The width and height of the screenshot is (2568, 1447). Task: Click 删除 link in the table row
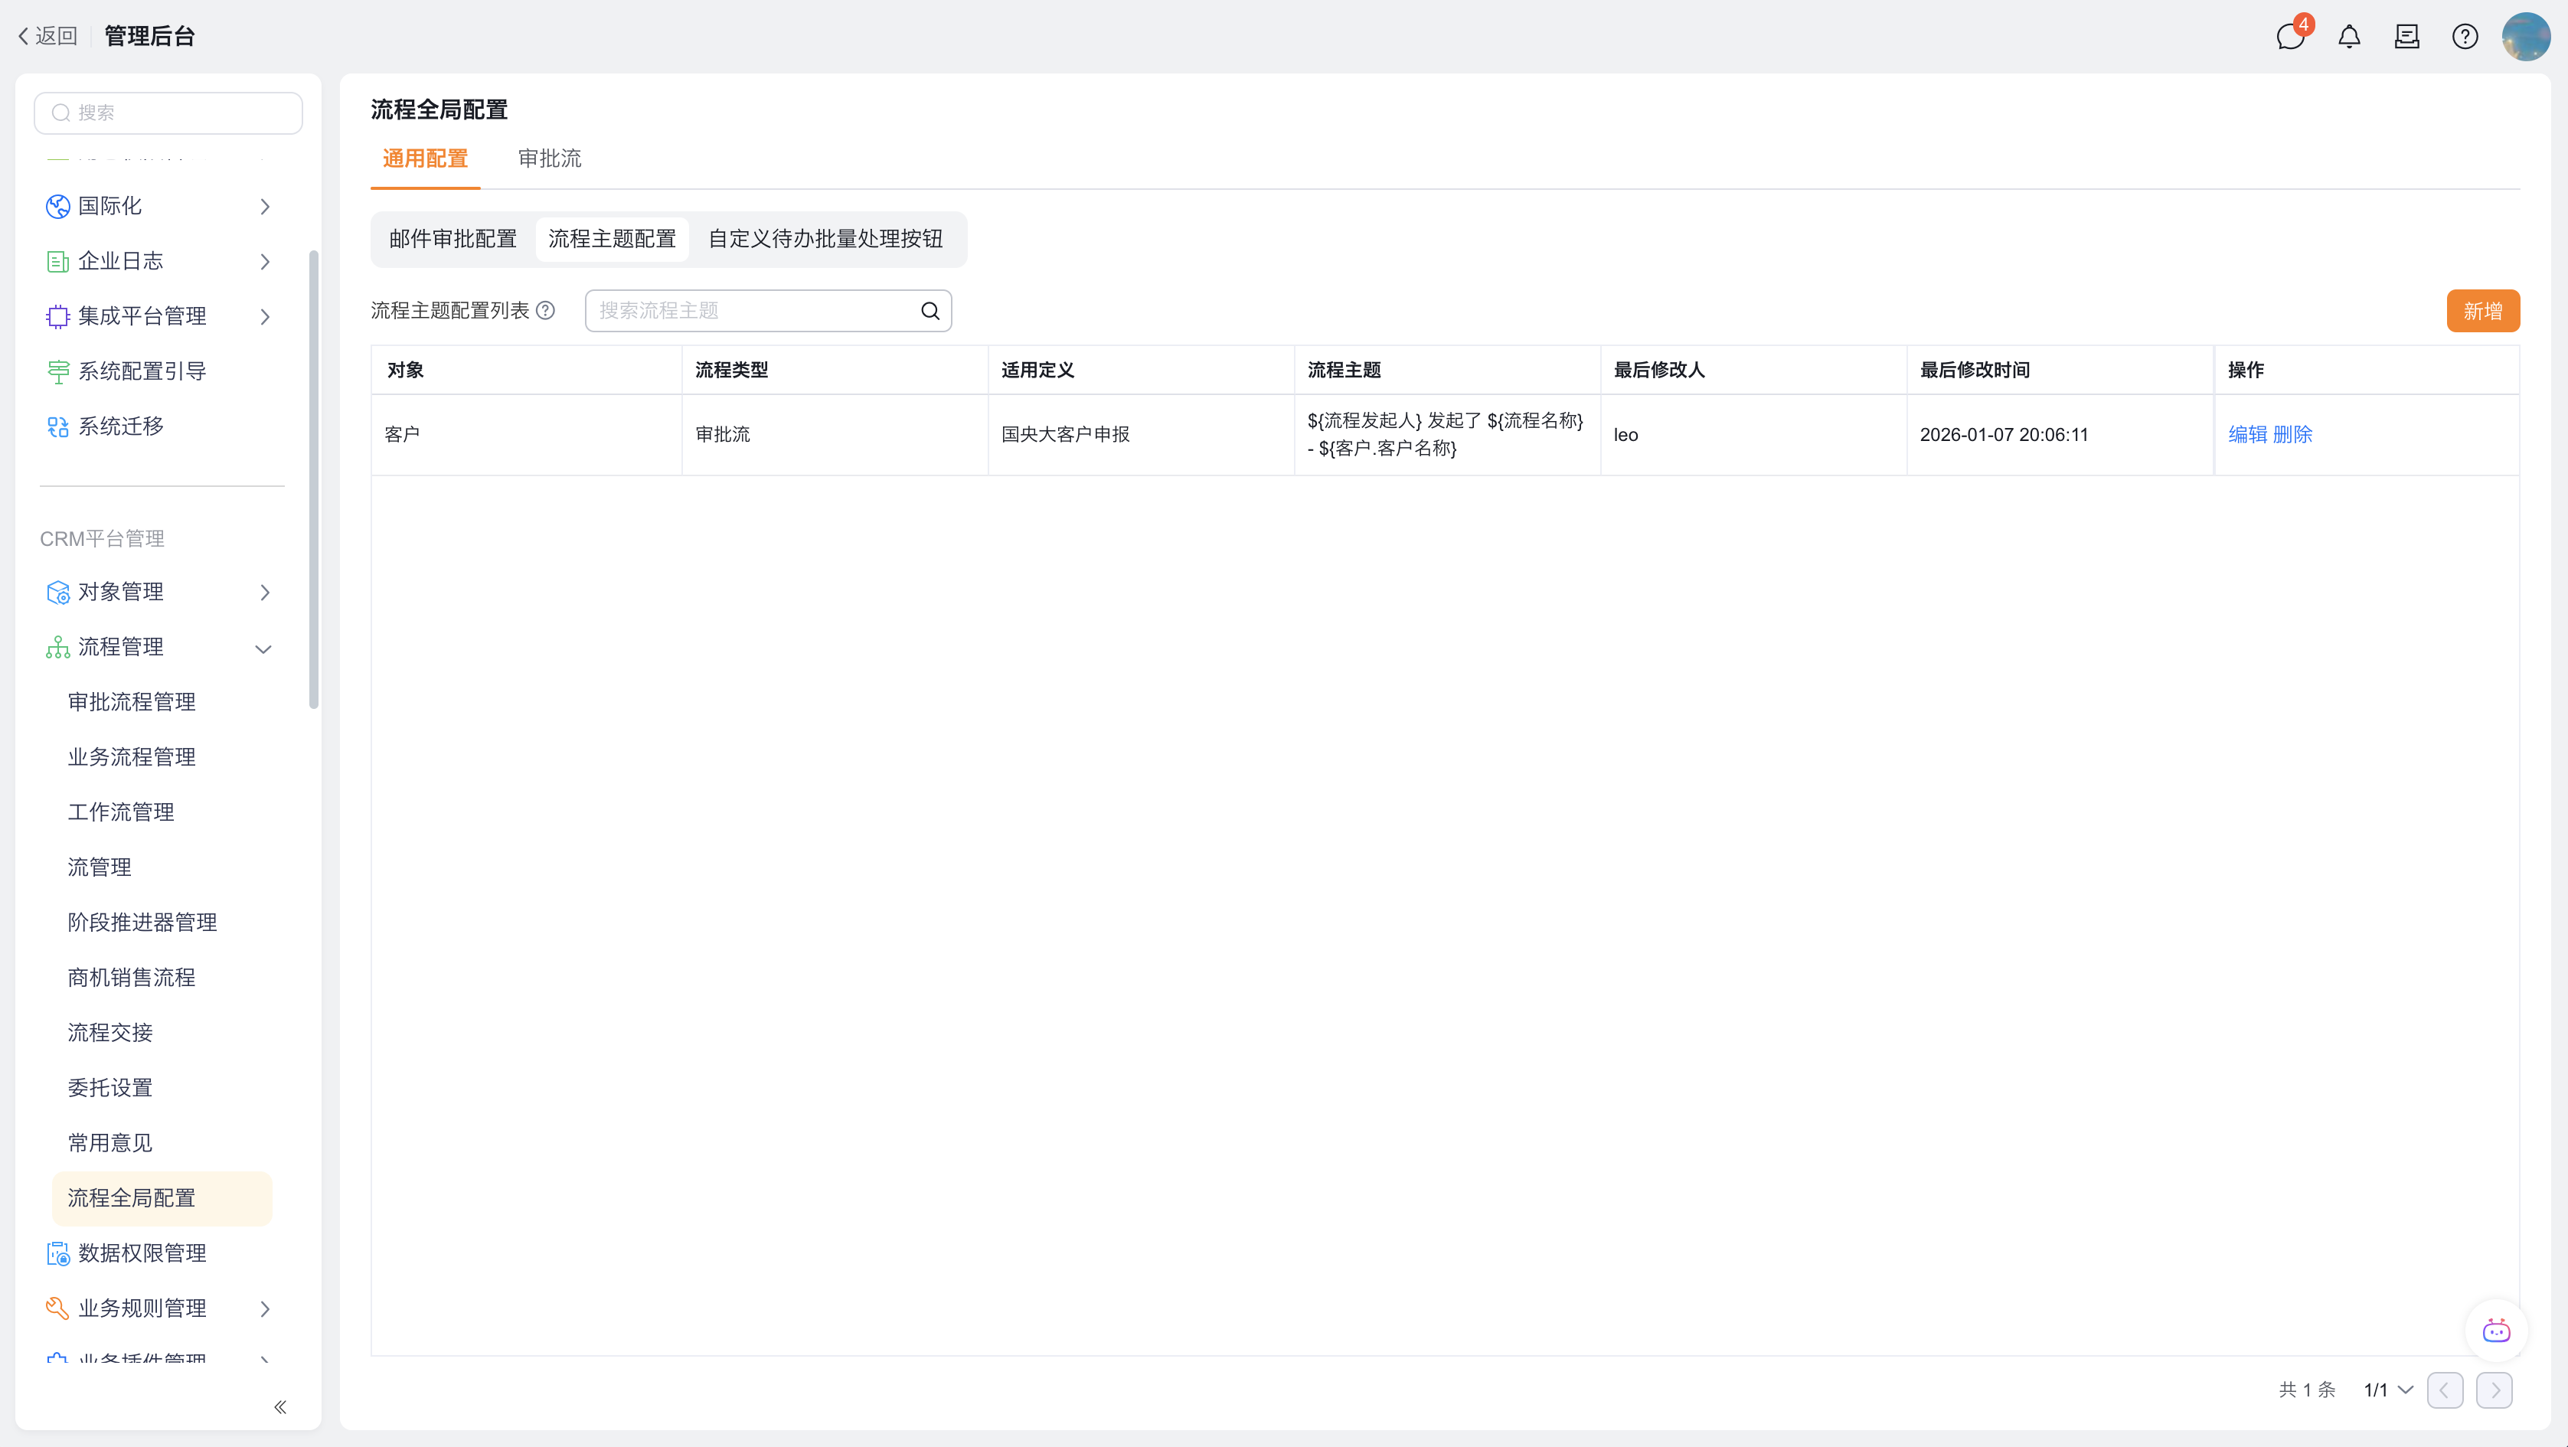pyautogui.click(x=2292, y=435)
